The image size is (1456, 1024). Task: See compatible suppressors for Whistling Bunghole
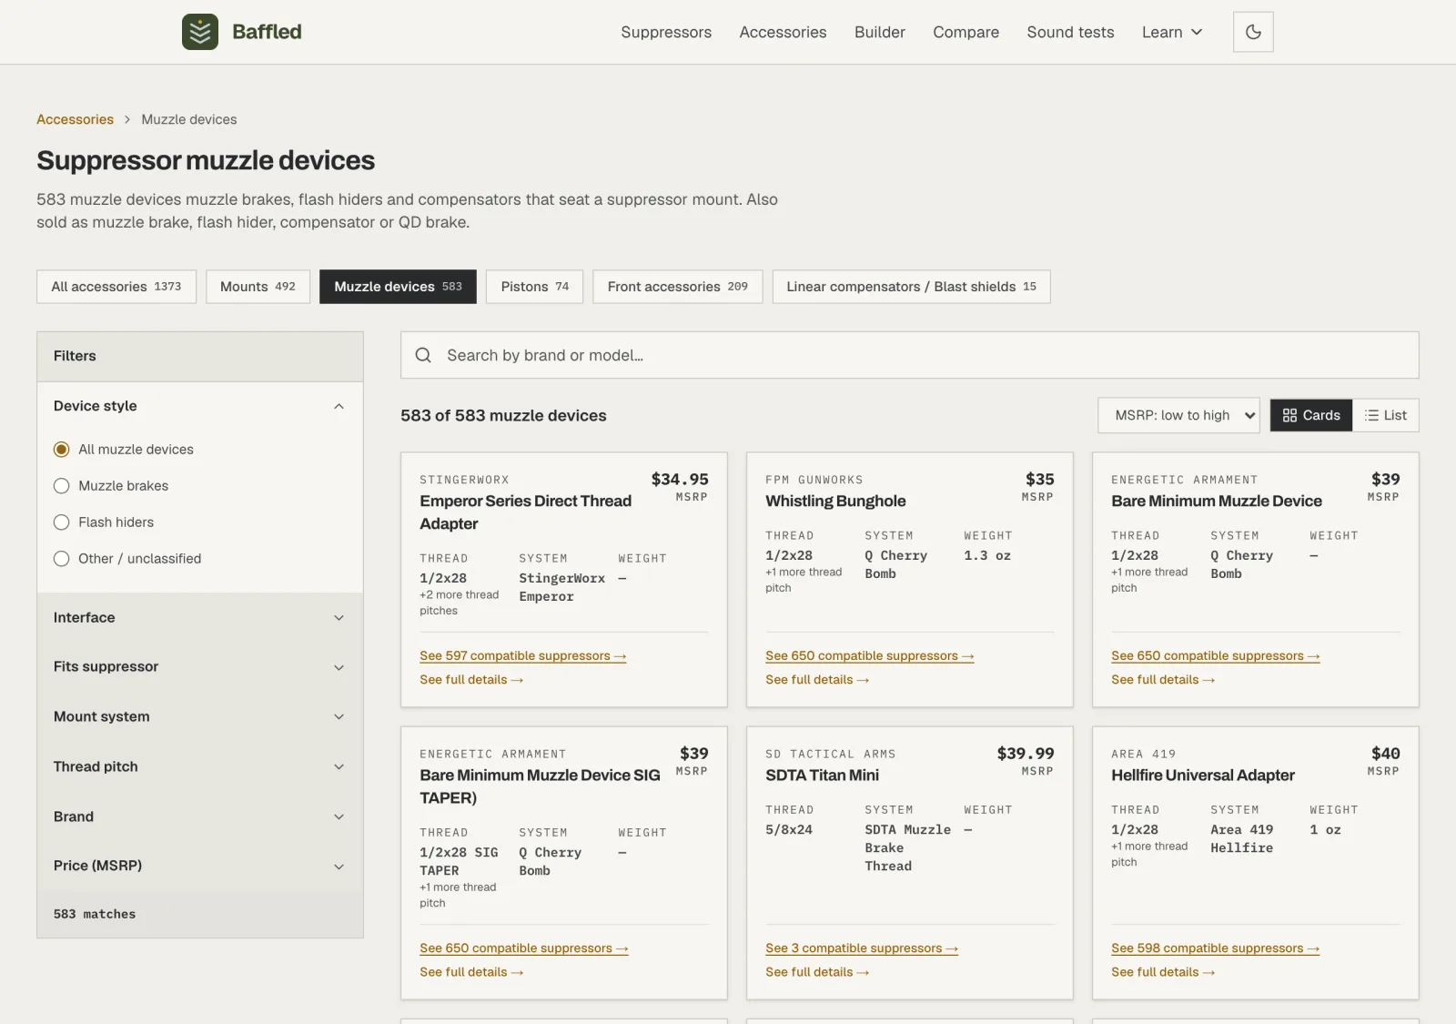point(869,656)
